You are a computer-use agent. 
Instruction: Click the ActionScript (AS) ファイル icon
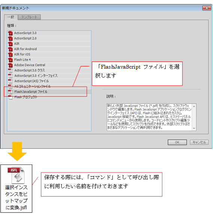11,81
